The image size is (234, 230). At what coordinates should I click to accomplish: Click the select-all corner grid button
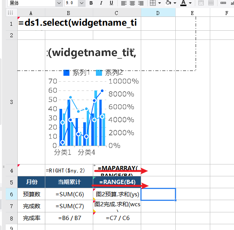pos(10,13)
